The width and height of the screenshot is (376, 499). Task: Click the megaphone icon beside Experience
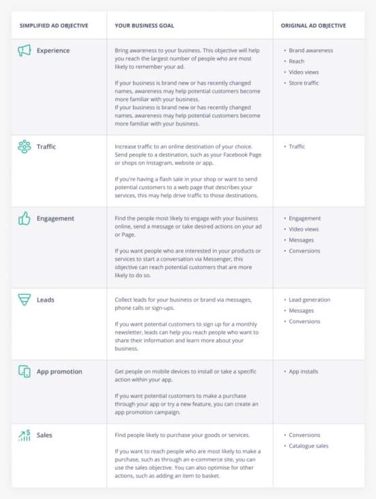[25, 51]
